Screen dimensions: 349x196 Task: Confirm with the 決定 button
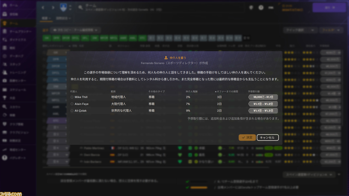click(x=247, y=137)
